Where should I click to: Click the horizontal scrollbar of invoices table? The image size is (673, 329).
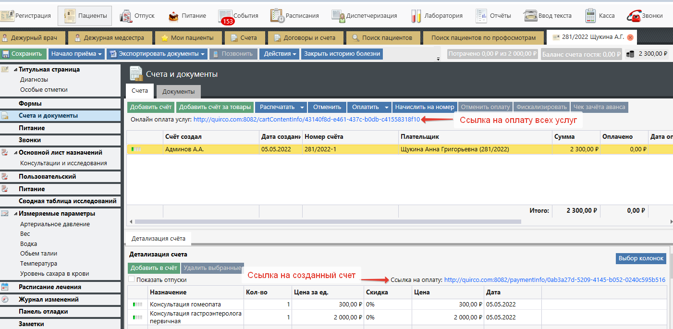click(x=328, y=222)
